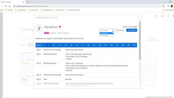The image size is (174, 98).
Task: Open the General News bookmark folder
Action: [21, 10]
